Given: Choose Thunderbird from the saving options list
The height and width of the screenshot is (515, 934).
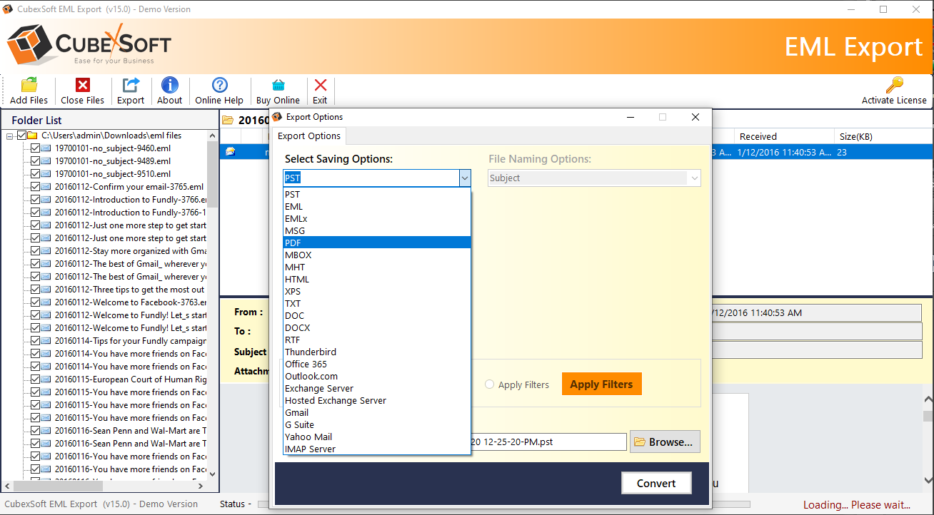Looking at the screenshot, I should [377, 352].
